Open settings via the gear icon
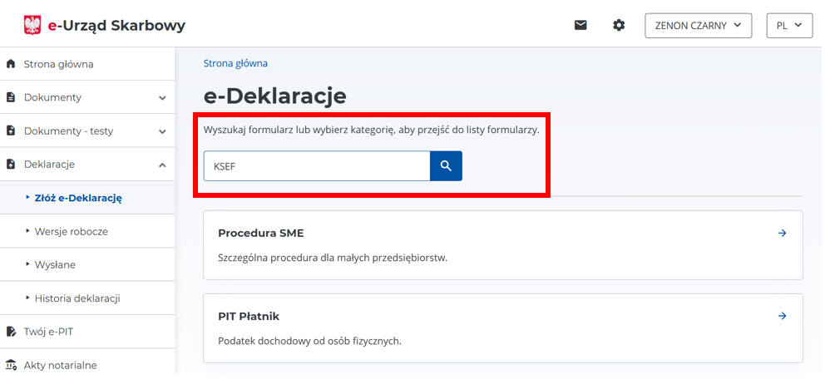825x384 pixels. 619,26
